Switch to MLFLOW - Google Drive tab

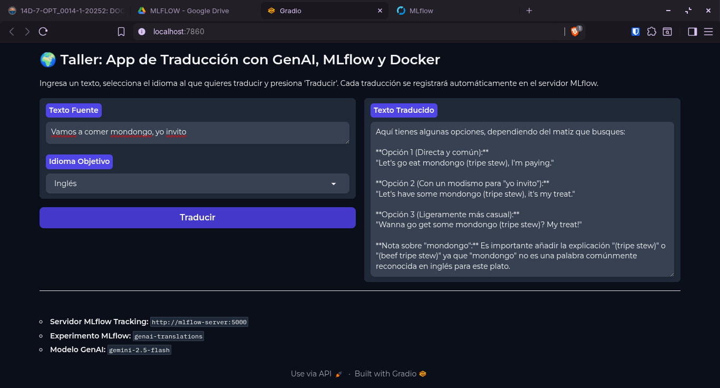point(194,11)
